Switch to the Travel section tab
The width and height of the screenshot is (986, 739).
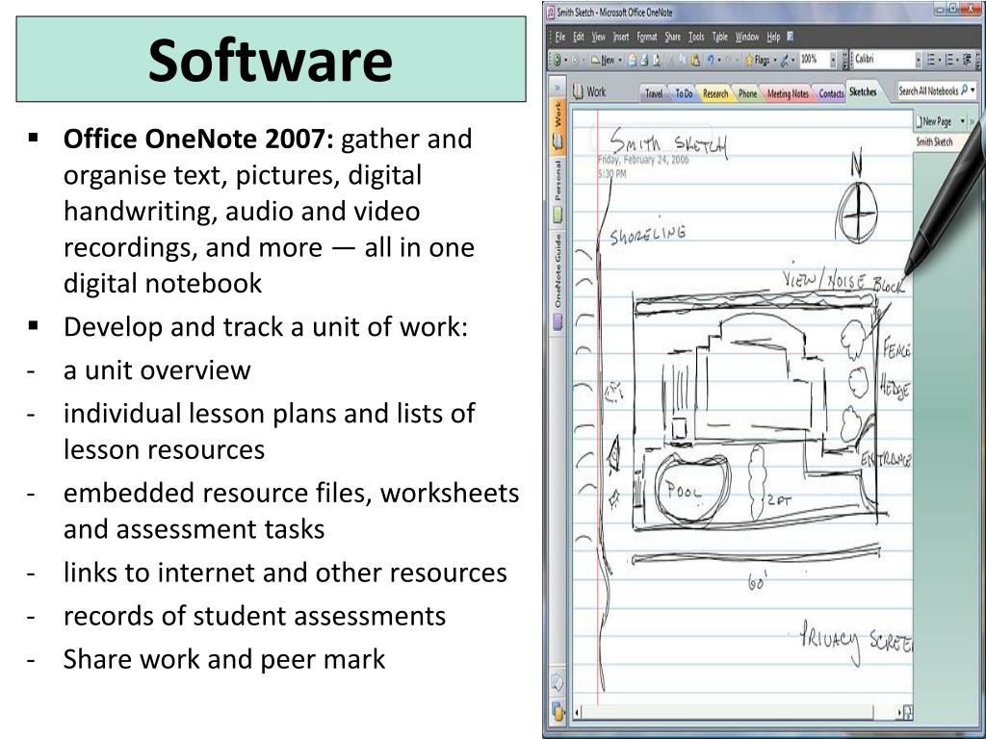coord(654,93)
